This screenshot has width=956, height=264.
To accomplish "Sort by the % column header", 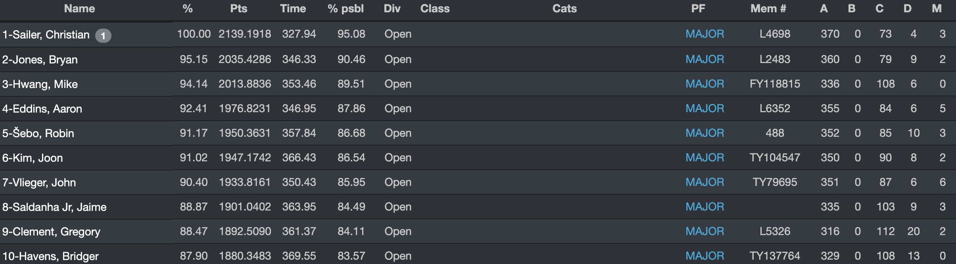I will [x=188, y=9].
